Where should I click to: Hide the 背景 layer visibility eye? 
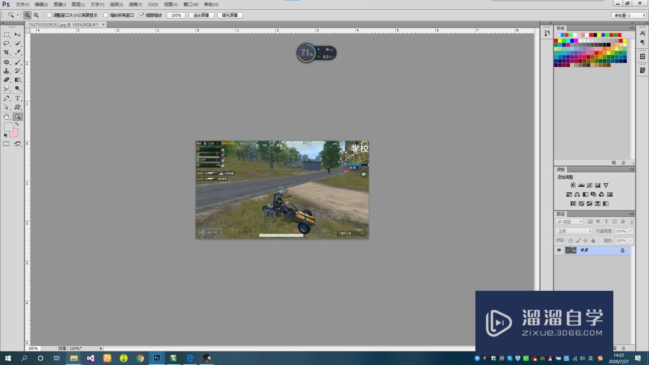coord(559,250)
